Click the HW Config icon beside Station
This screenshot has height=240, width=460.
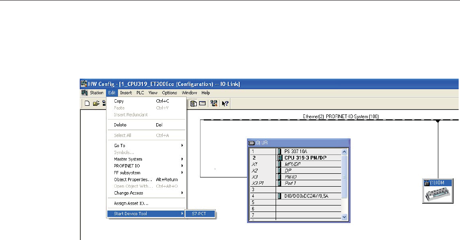(84, 93)
